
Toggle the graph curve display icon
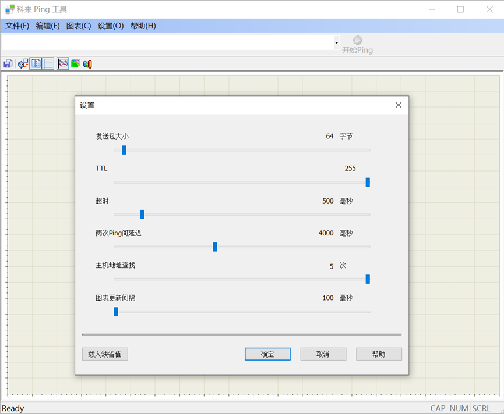[x=62, y=63]
